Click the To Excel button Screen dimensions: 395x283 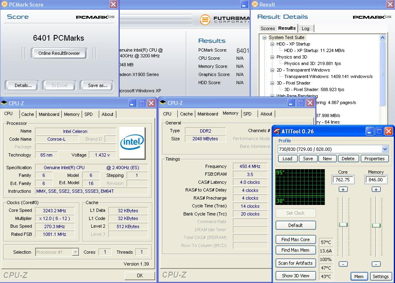59,85
